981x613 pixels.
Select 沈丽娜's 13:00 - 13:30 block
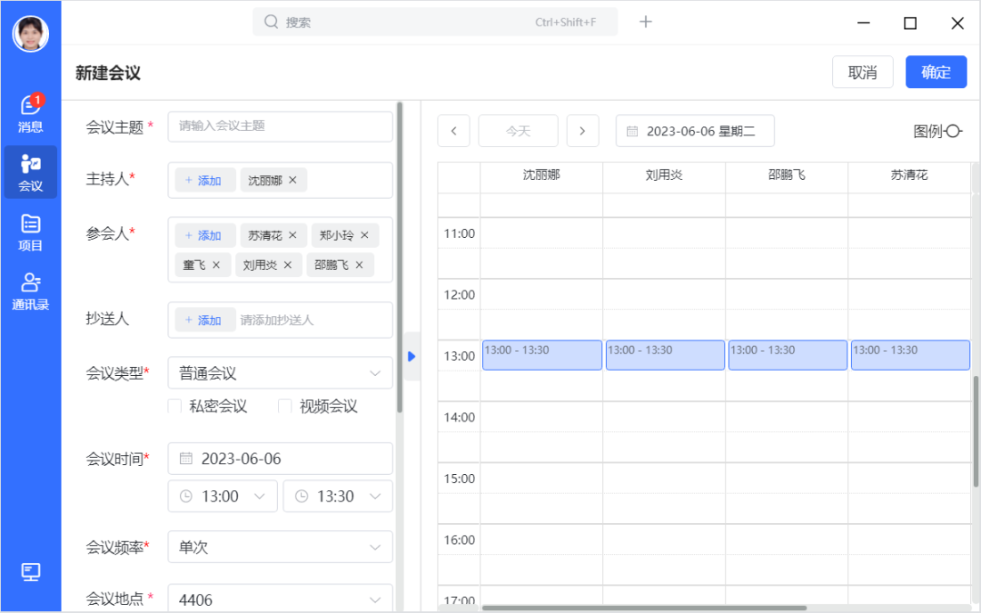[x=541, y=355]
